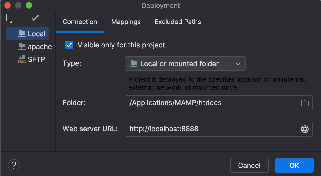Click the SFTP server icon in the sidebar
321x176 pixels.
point(22,59)
